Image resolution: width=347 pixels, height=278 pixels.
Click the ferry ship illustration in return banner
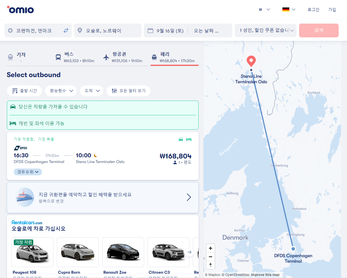pyautogui.click(x=25, y=197)
